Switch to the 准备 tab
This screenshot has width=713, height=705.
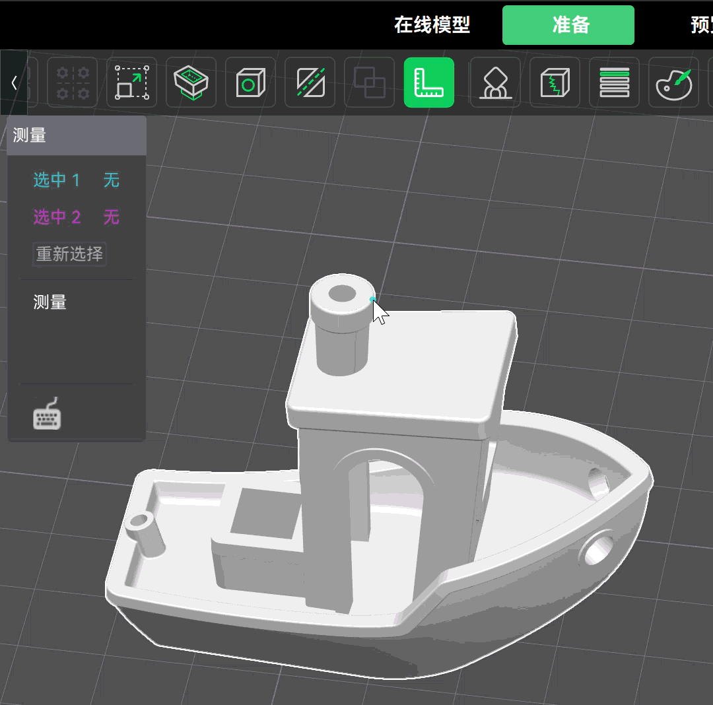click(x=568, y=25)
